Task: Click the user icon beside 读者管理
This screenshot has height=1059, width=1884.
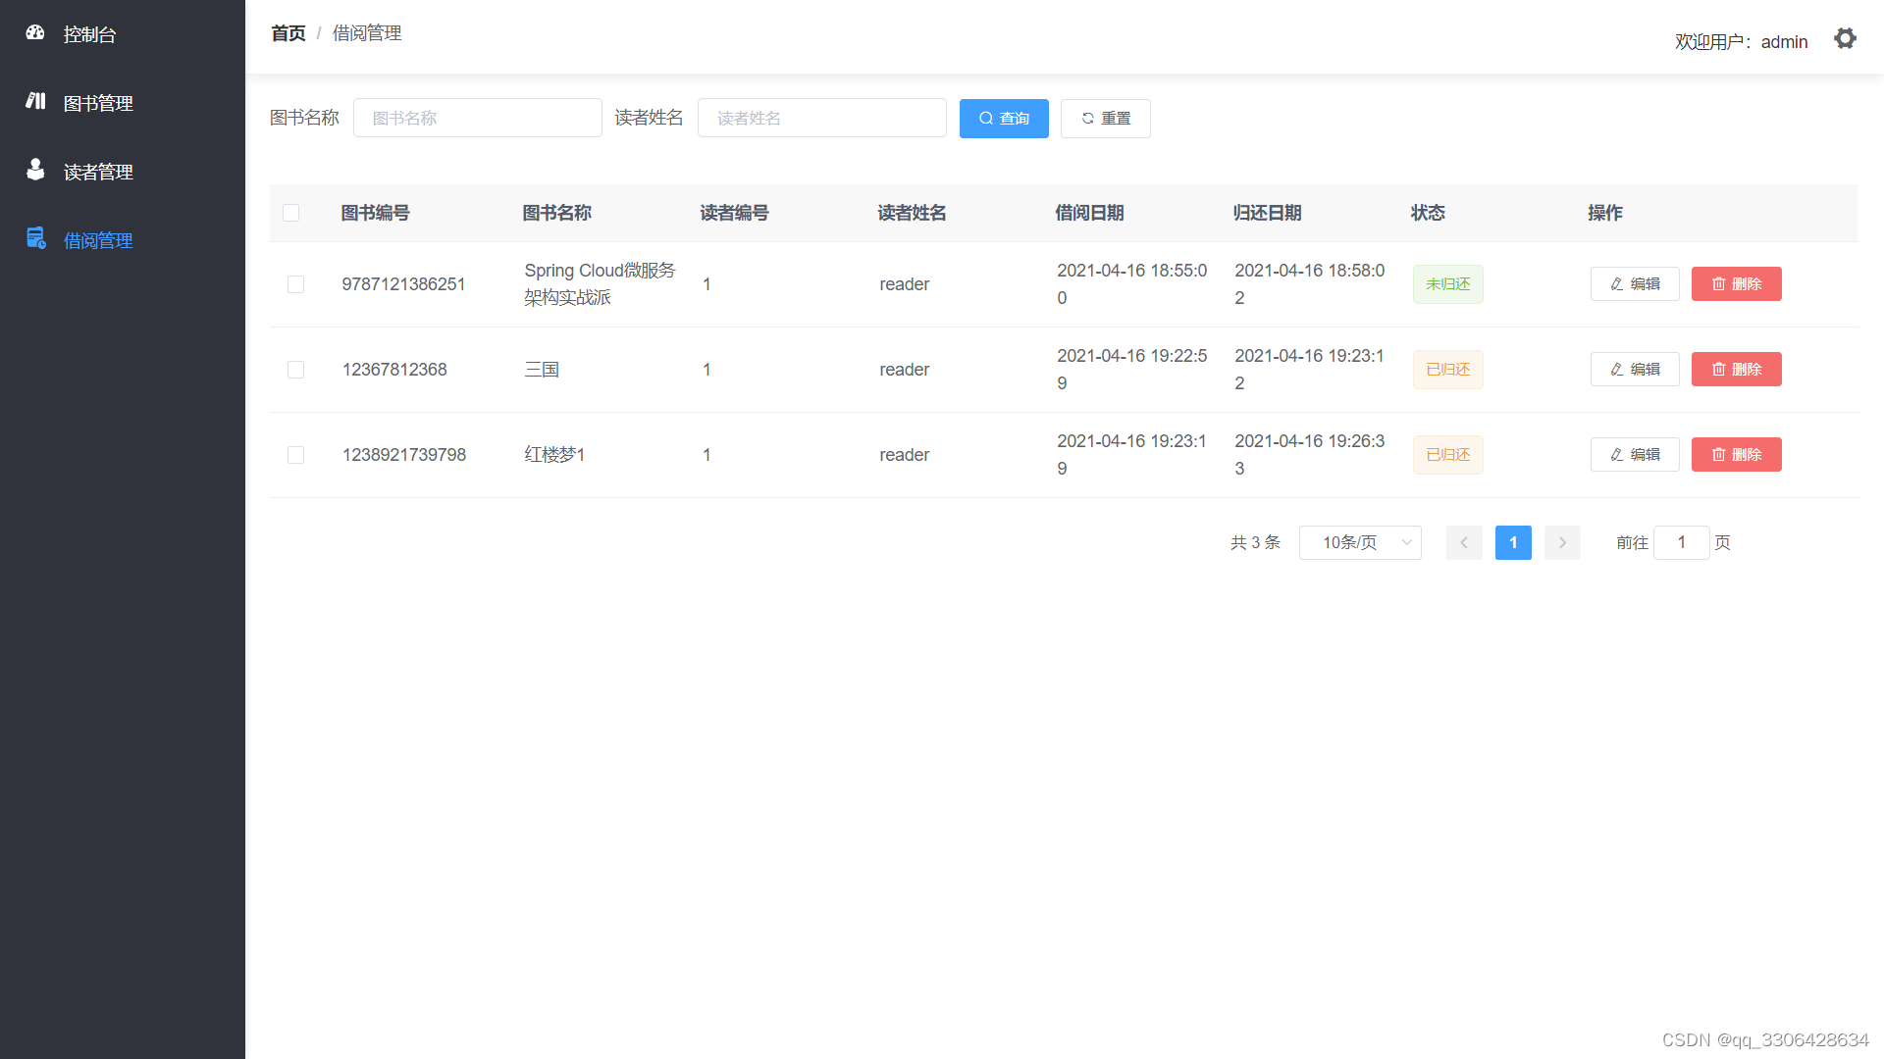Action: pyautogui.click(x=35, y=170)
